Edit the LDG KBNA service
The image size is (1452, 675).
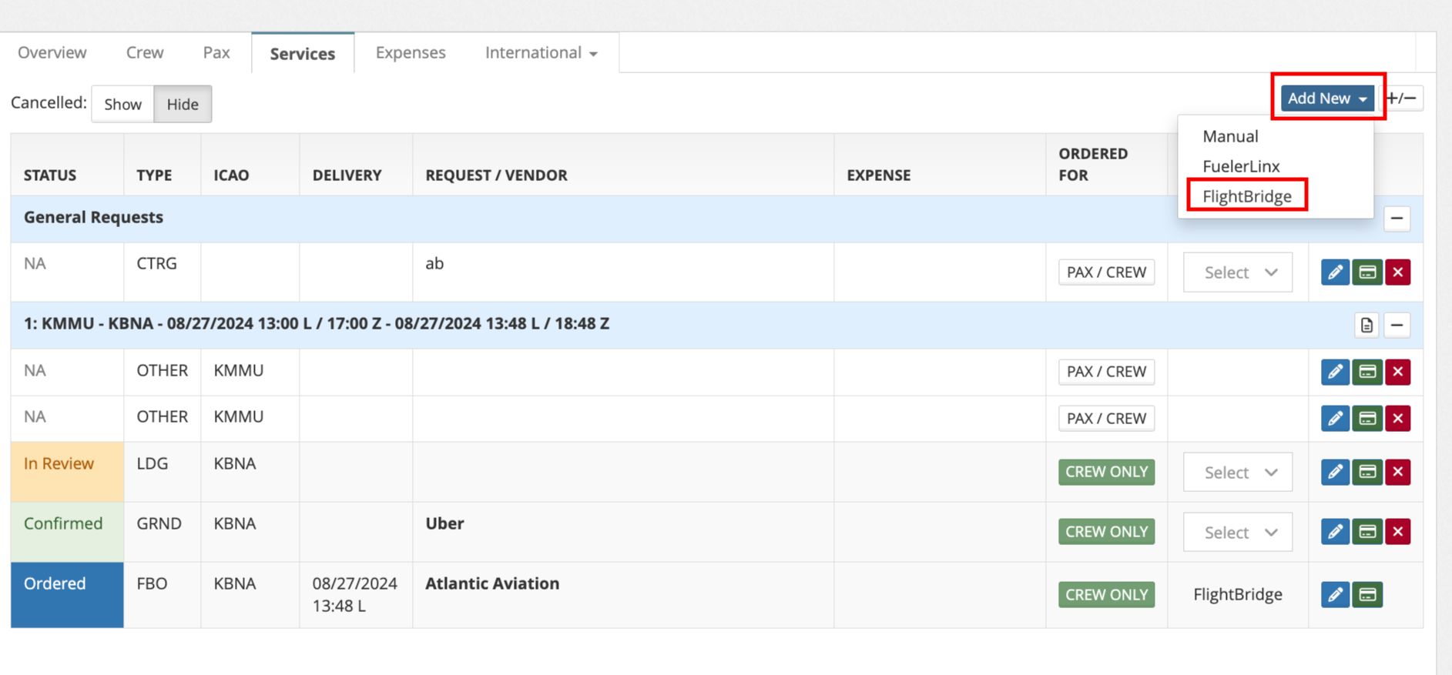coord(1335,472)
